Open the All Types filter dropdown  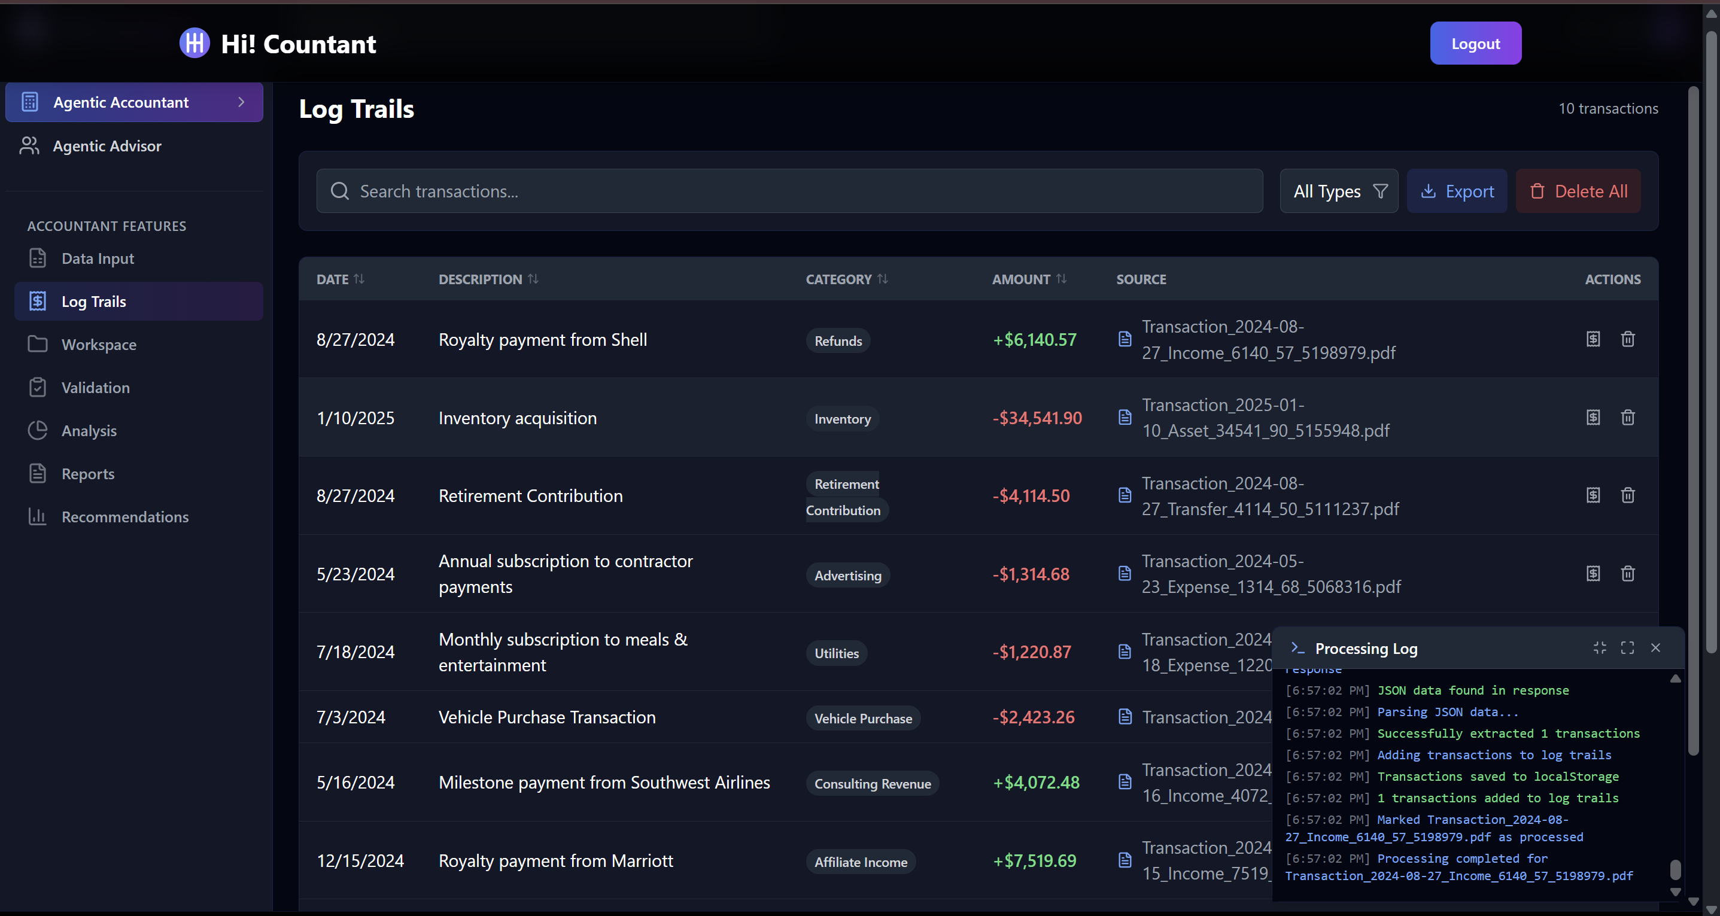click(1339, 191)
